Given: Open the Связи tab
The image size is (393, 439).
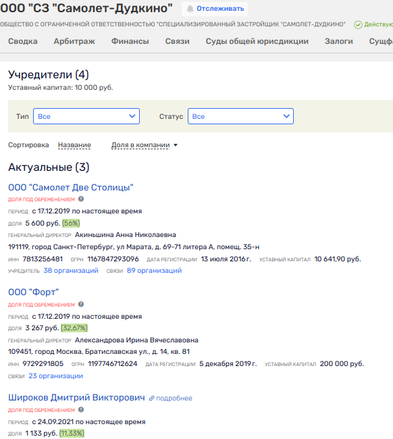Looking at the screenshot, I should point(177,41).
